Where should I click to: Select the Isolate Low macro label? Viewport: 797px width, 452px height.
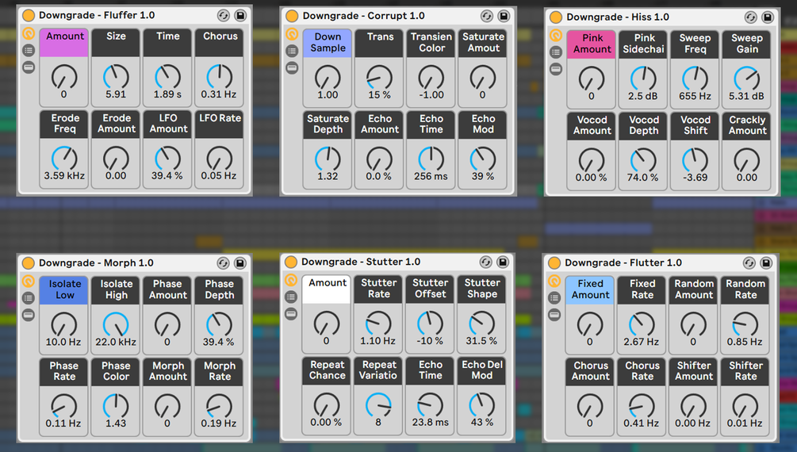[65, 289]
